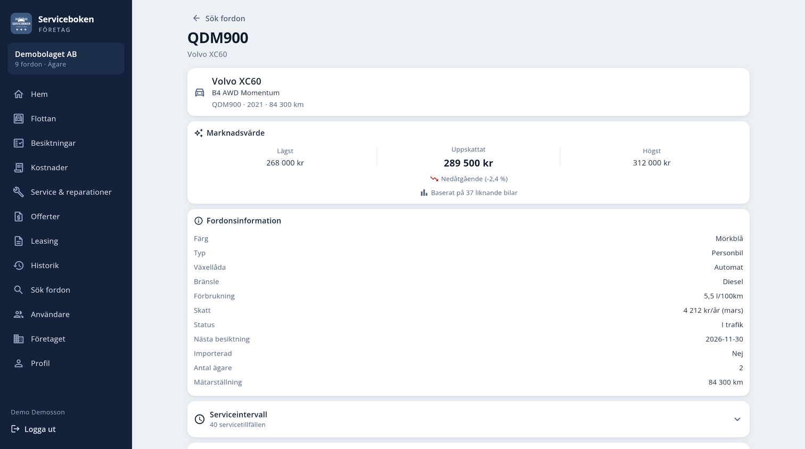
Task: Click the Historik clock icon
Action: 19,265
